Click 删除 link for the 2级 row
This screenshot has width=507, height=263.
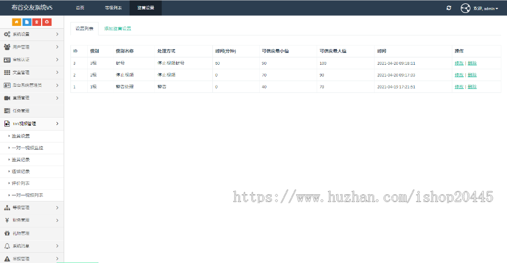[x=472, y=75]
